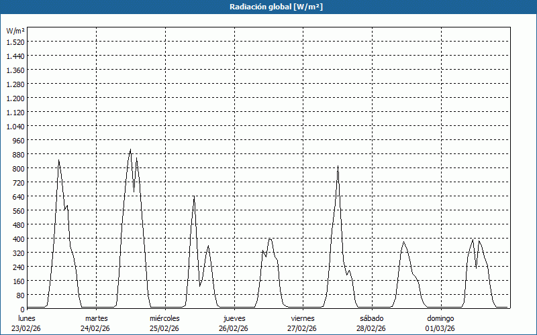Viewport: 537px width, 335px height.
Task: Select the 0 y-axis value
Action: coord(23,310)
